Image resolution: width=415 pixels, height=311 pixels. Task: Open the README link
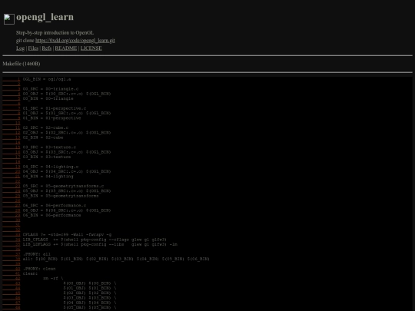click(x=66, y=48)
